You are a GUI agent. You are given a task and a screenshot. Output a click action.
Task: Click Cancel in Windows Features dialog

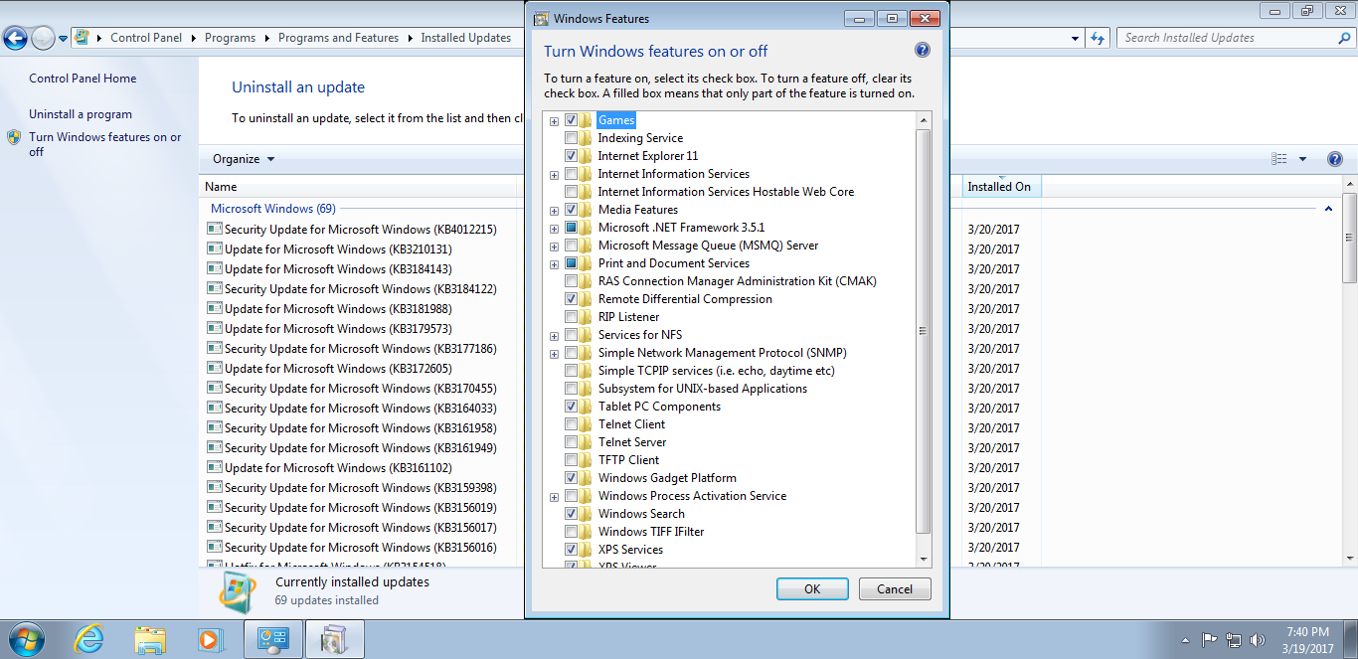point(895,588)
